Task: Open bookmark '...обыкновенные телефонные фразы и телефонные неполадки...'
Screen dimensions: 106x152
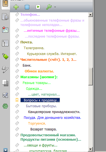Action: coord(52,23)
